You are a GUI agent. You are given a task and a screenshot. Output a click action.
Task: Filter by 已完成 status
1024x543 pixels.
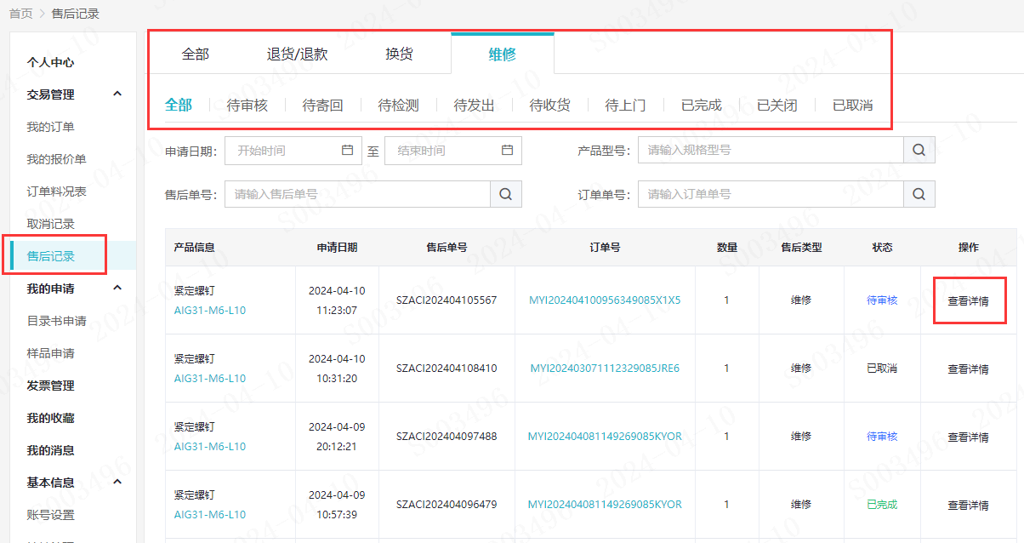pos(701,106)
